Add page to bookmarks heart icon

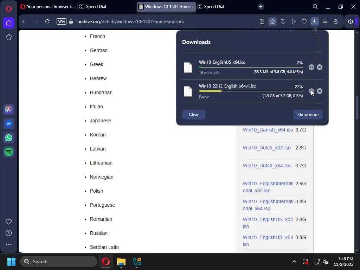pos(304,21)
